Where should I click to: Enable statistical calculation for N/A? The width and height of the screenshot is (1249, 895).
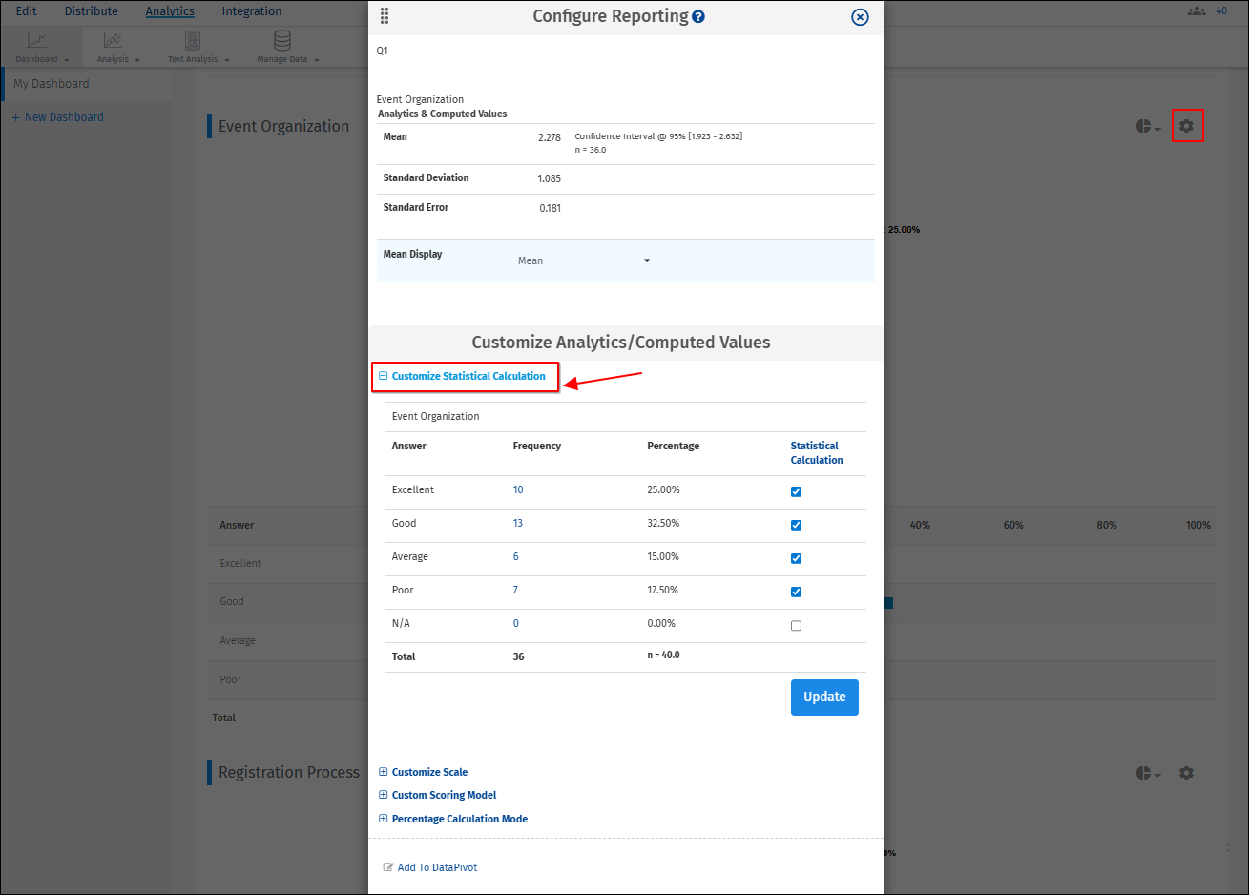pos(796,626)
